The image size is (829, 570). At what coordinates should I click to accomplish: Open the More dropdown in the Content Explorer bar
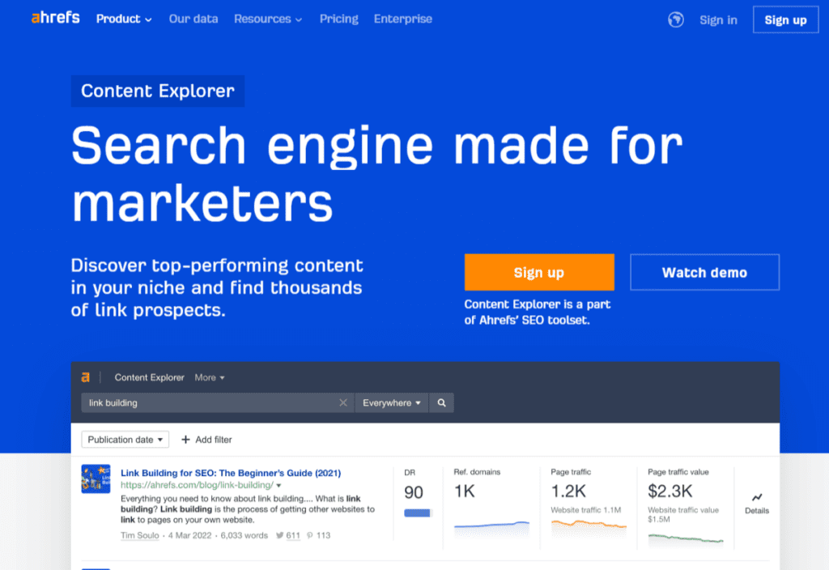(210, 377)
